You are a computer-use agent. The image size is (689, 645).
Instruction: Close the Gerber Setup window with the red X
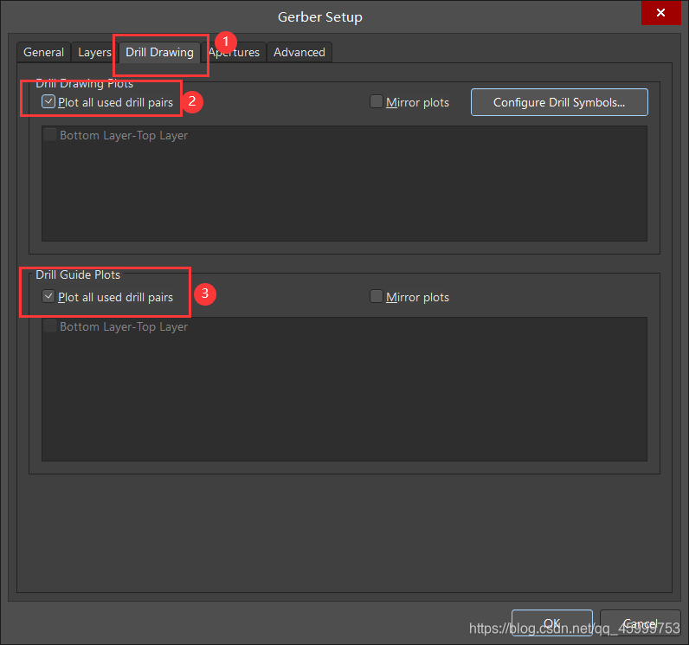[660, 13]
